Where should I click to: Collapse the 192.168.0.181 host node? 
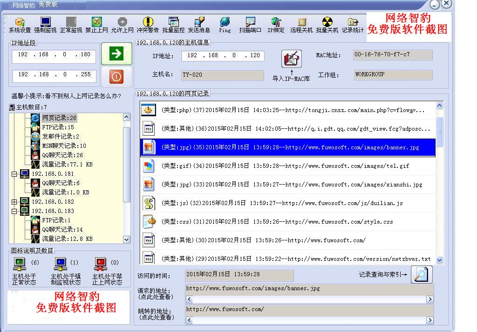tap(14, 174)
